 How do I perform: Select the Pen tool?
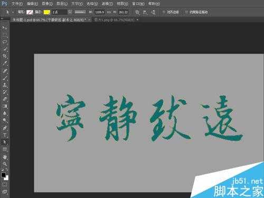(x=5, y=128)
